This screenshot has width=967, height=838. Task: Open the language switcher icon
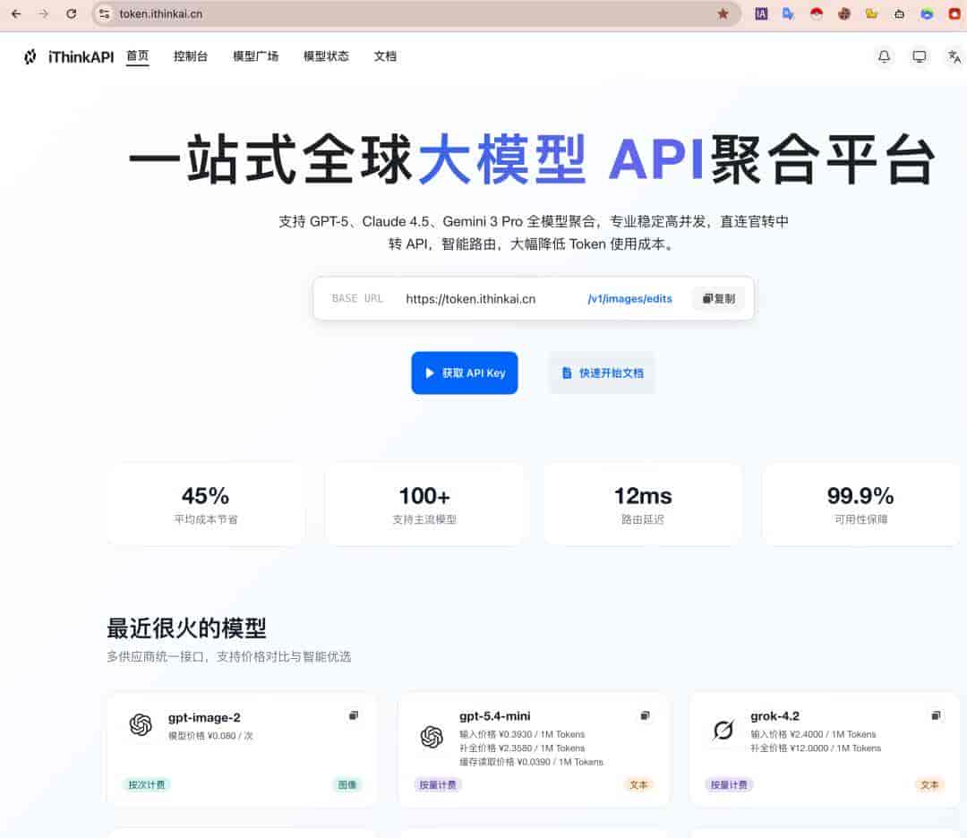point(954,56)
